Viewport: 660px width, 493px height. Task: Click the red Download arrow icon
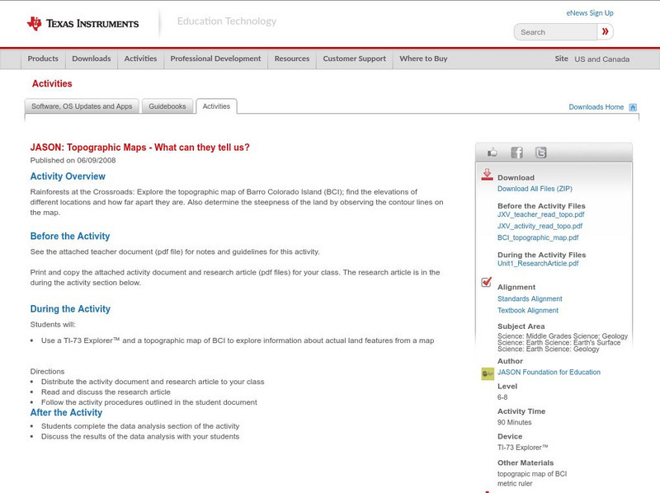(x=487, y=175)
